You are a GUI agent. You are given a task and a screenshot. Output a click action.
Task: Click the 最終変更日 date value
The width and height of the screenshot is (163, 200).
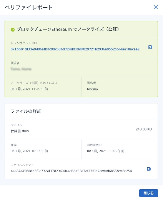[106, 151]
